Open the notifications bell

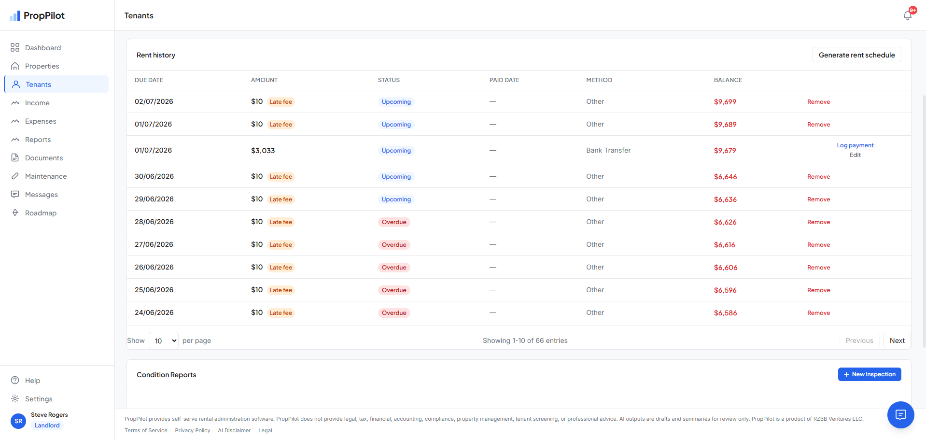[x=908, y=15]
